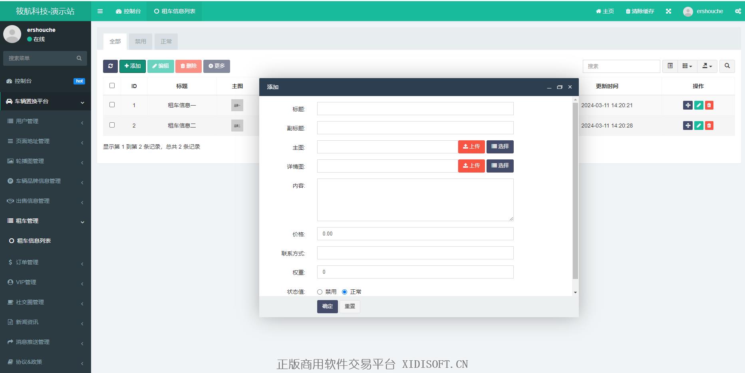Click drag-move icon for row 1
Viewport: 745px width, 373px height.
[688, 105]
